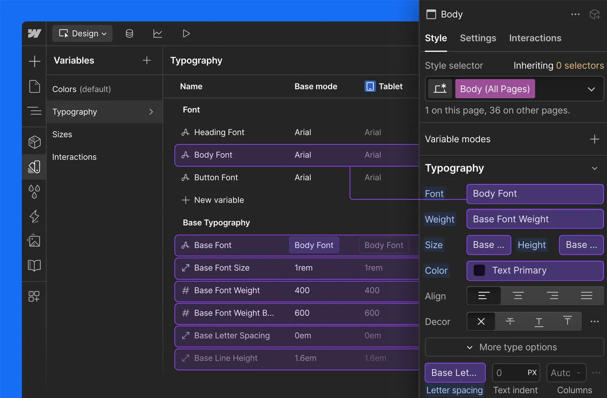The height and width of the screenshot is (398, 607).
Task: Switch to the Settings tab
Action: click(x=478, y=38)
